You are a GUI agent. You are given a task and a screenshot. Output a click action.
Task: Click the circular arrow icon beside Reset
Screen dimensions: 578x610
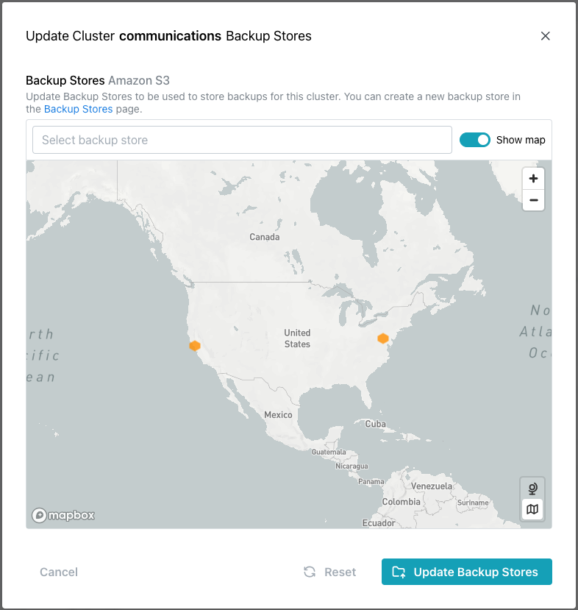pos(309,572)
